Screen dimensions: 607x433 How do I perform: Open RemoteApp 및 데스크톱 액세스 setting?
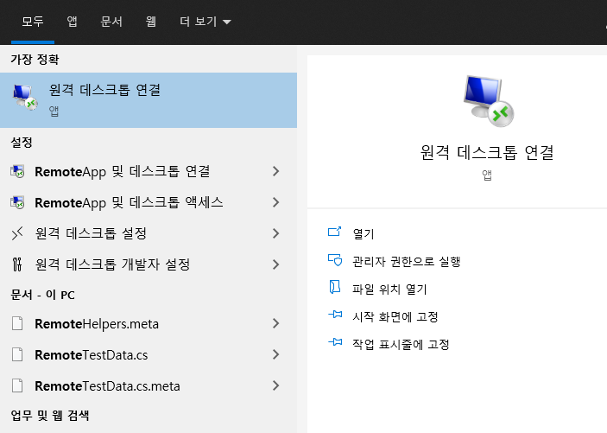click(149, 202)
